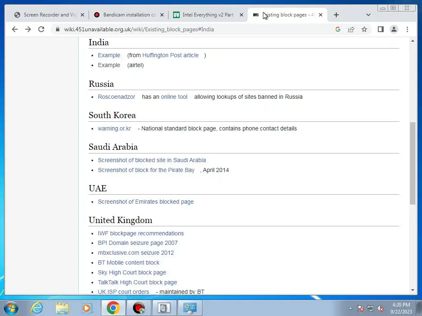Open a new browser tab
The height and width of the screenshot is (316, 422).
(x=336, y=15)
